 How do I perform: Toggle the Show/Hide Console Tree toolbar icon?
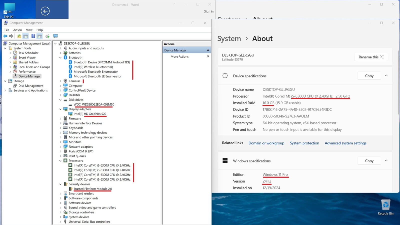pyautogui.click(x=25, y=36)
